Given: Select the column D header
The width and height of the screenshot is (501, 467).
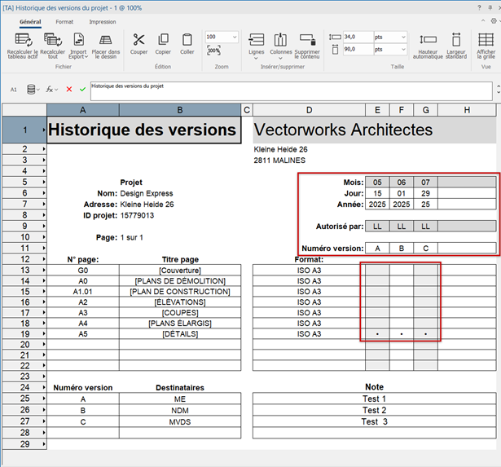Looking at the screenshot, I should pos(309,109).
